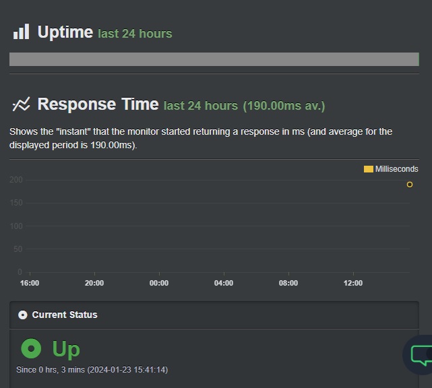Open the green chat bubble widget
432x388 pixels.
tap(421, 355)
